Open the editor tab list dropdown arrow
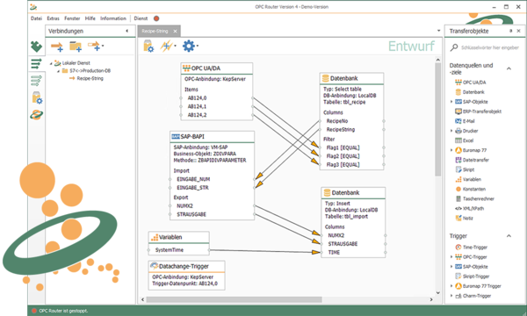The image size is (527, 316). click(438, 31)
